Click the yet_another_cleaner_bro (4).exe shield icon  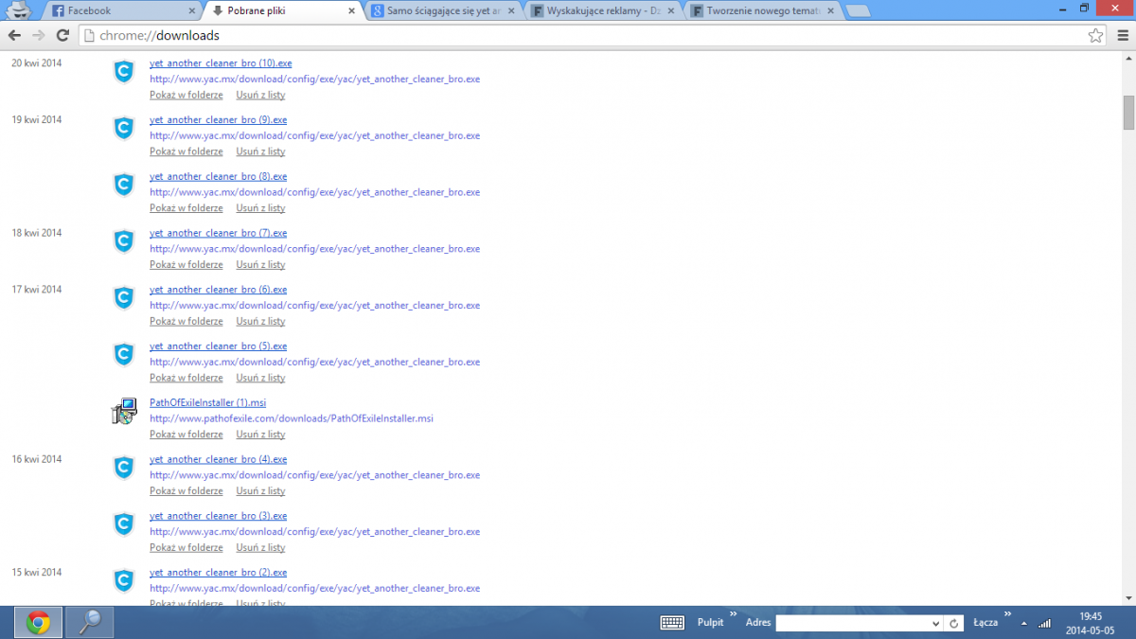pyautogui.click(x=124, y=469)
